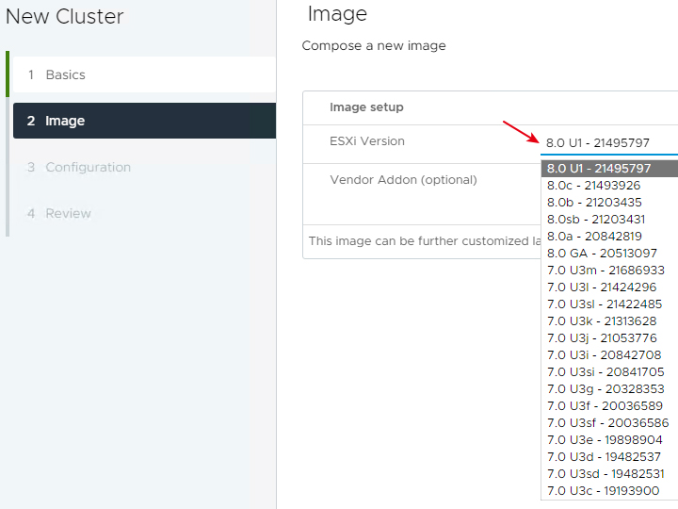678x509 pixels.
Task: Choose 8.0sb - 21203431 version
Action: point(609,219)
